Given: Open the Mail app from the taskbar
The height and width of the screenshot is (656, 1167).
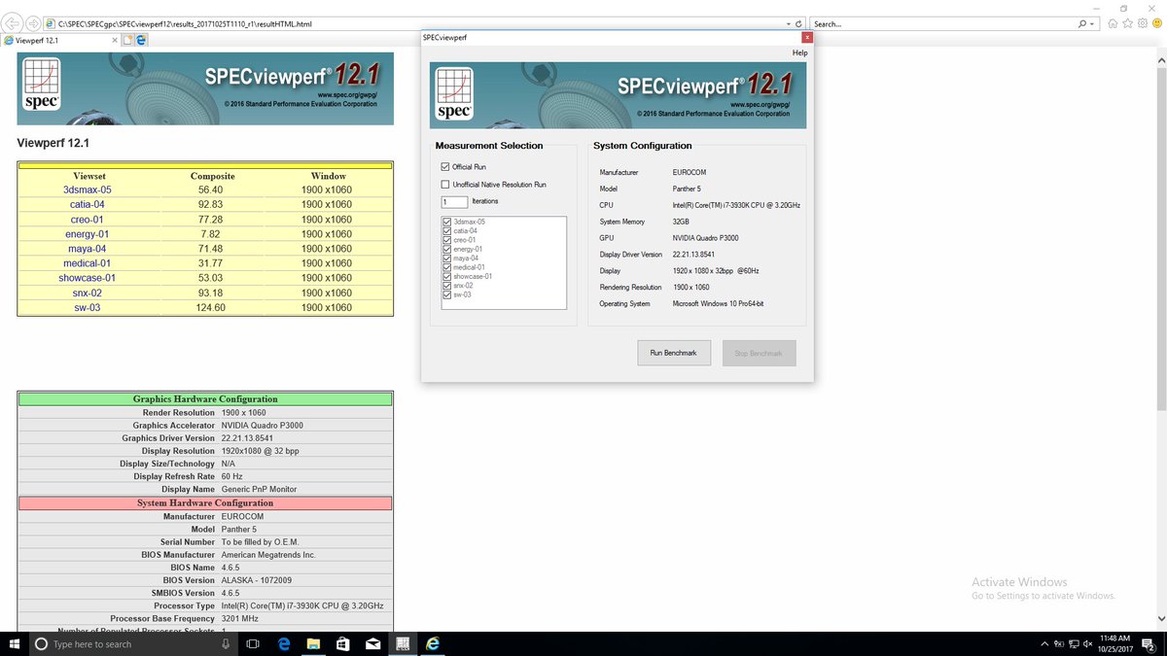Looking at the screenshot, I should (x=372, y=643).
